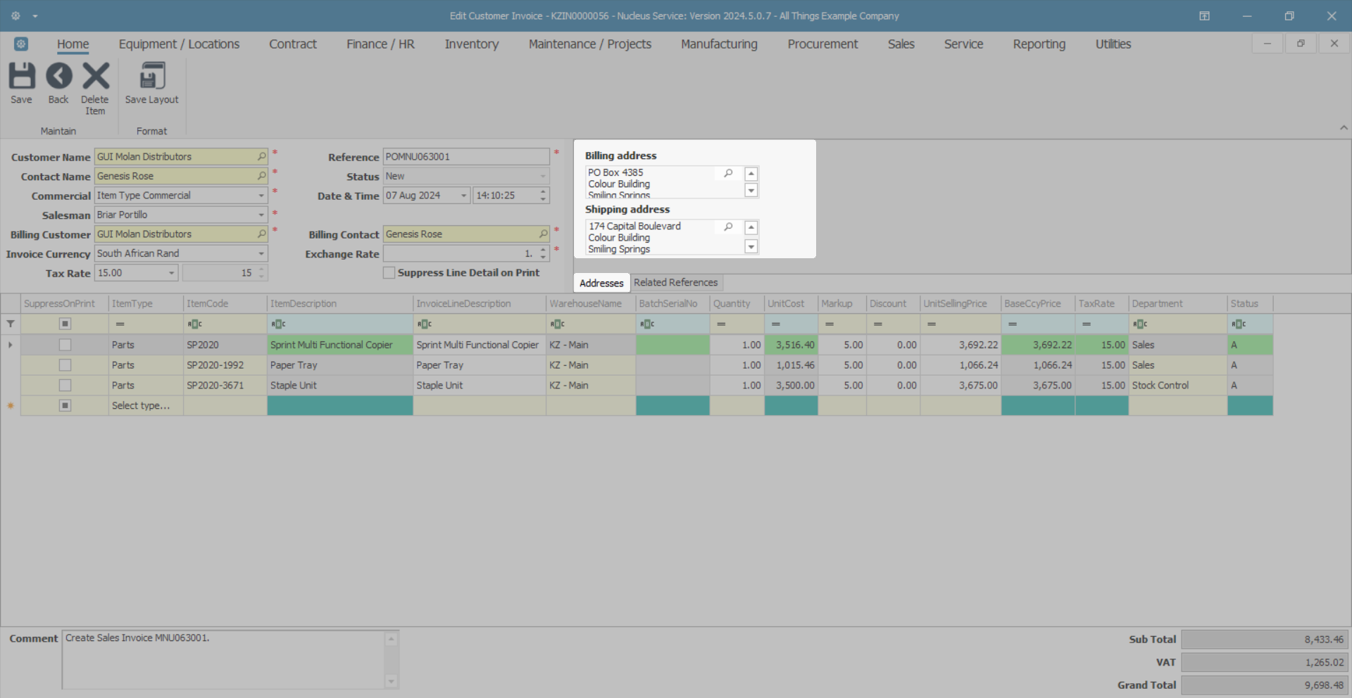
Task: Open the Home ribbon tab
Action: [73, 44]
